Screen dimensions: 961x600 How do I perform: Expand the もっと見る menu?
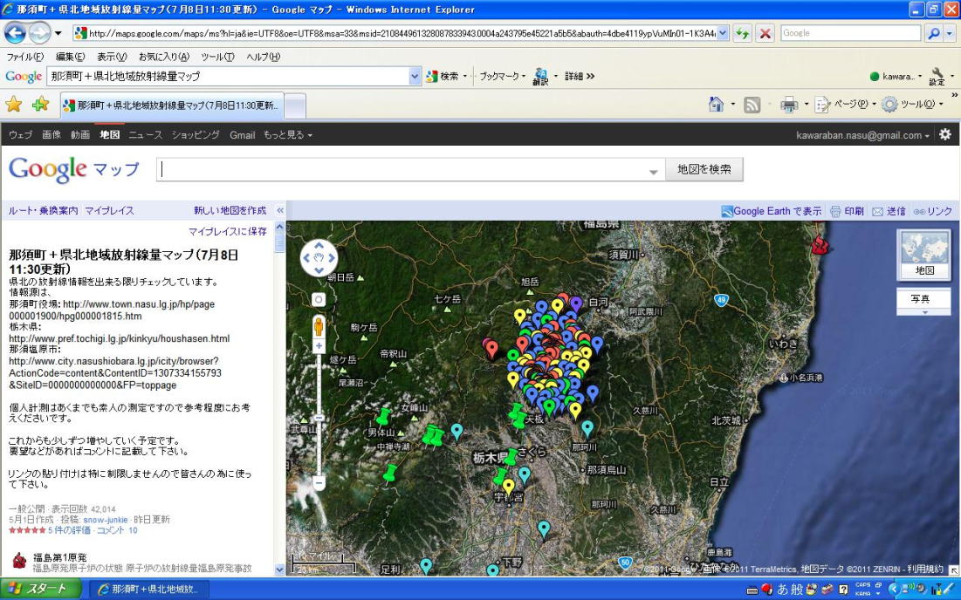click(287, 134)
